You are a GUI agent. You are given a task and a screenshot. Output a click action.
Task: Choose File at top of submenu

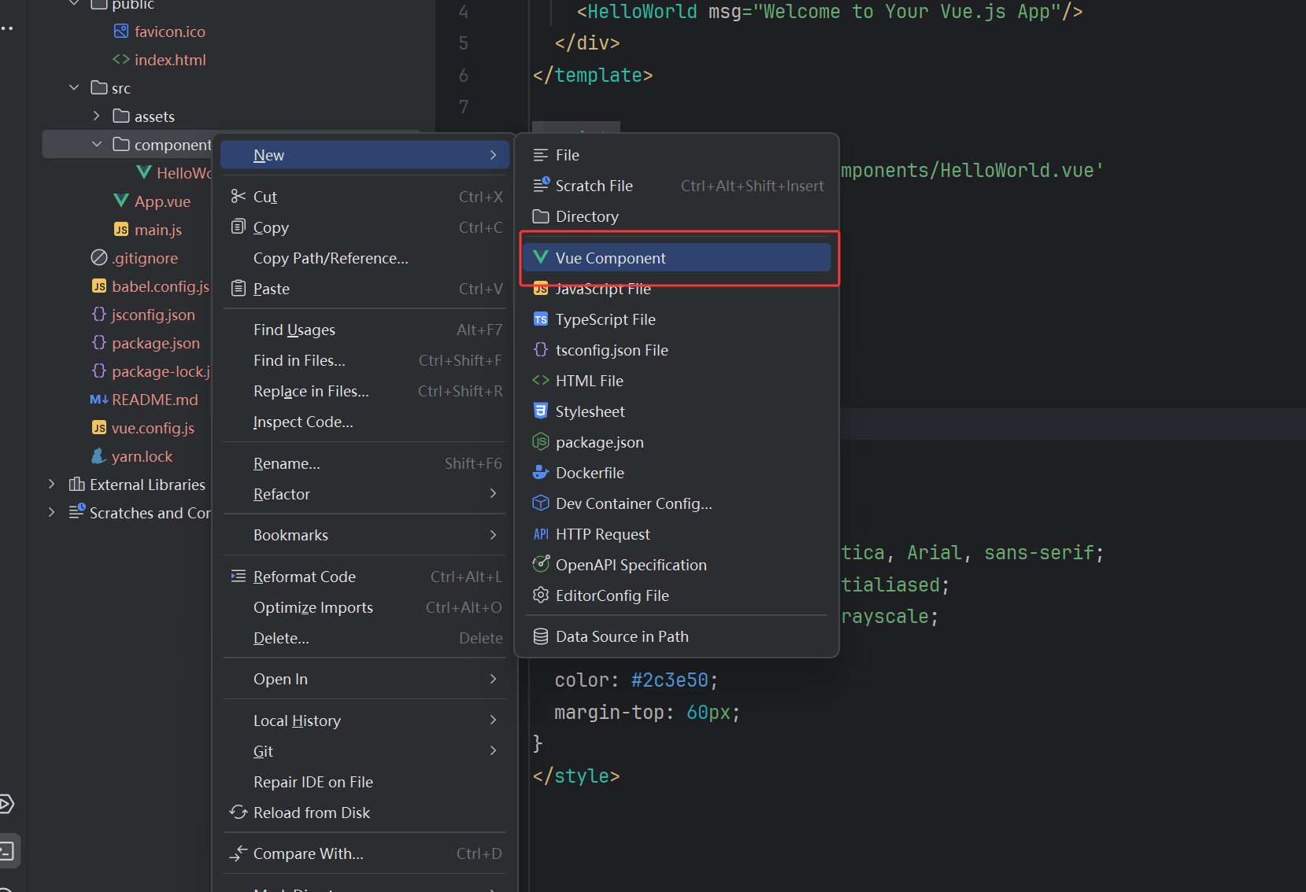click(x=677, y=155)
